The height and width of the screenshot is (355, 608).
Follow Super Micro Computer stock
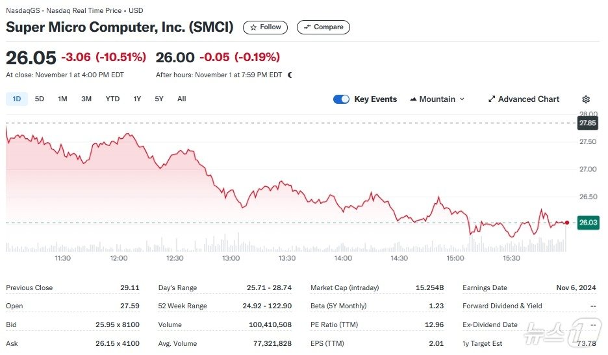point(265,27)
